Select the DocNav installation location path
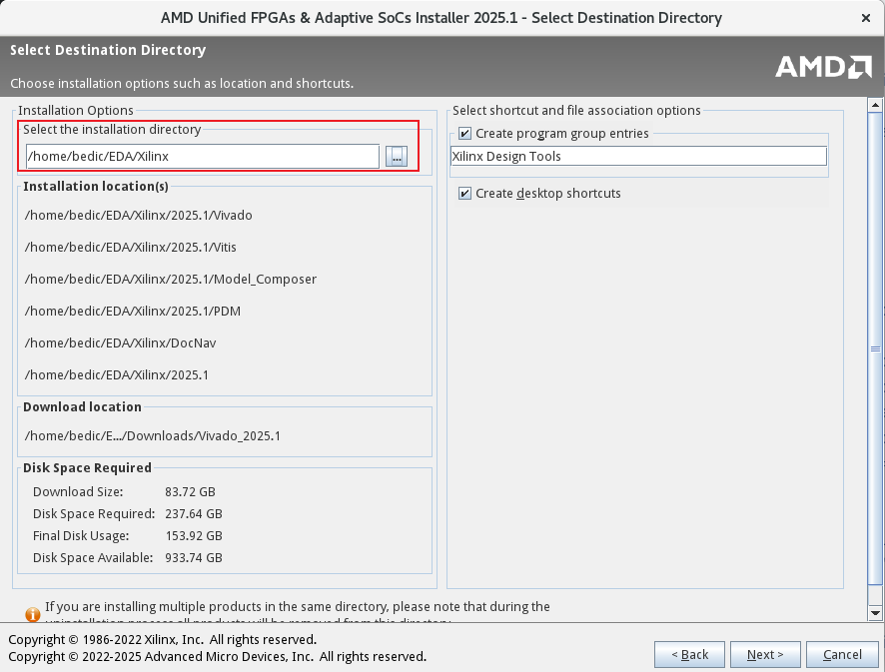Viewport: 885px width, 672px height. click(x=121, y=343)
